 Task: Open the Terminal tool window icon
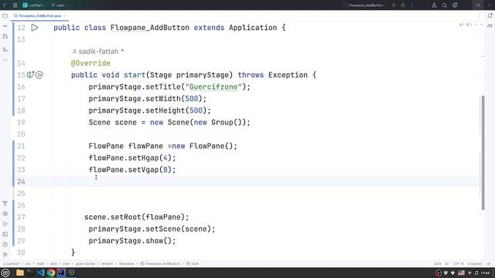click(5, 234)
